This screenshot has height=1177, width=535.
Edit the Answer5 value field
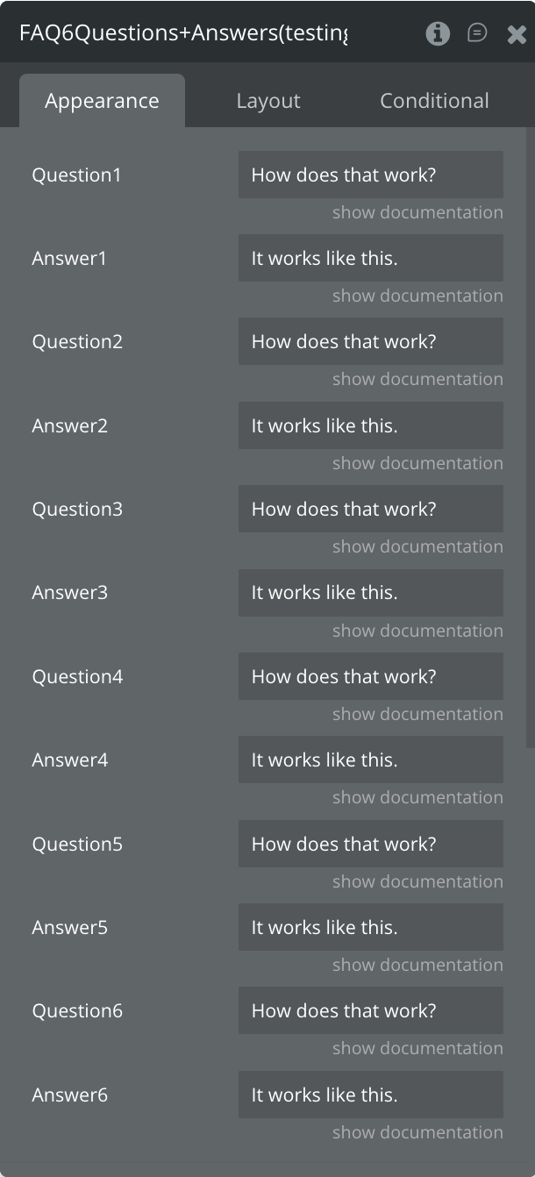pyautogui.click(x=370, y=927)
